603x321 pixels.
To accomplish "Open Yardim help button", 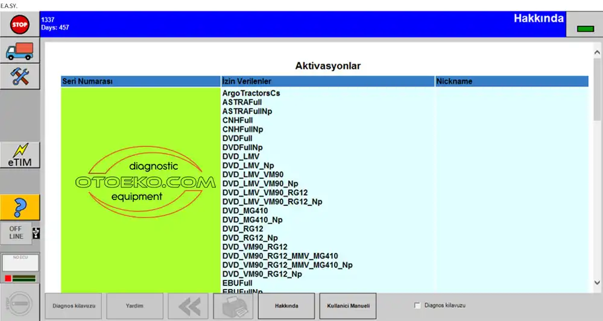I will [134, 306].
